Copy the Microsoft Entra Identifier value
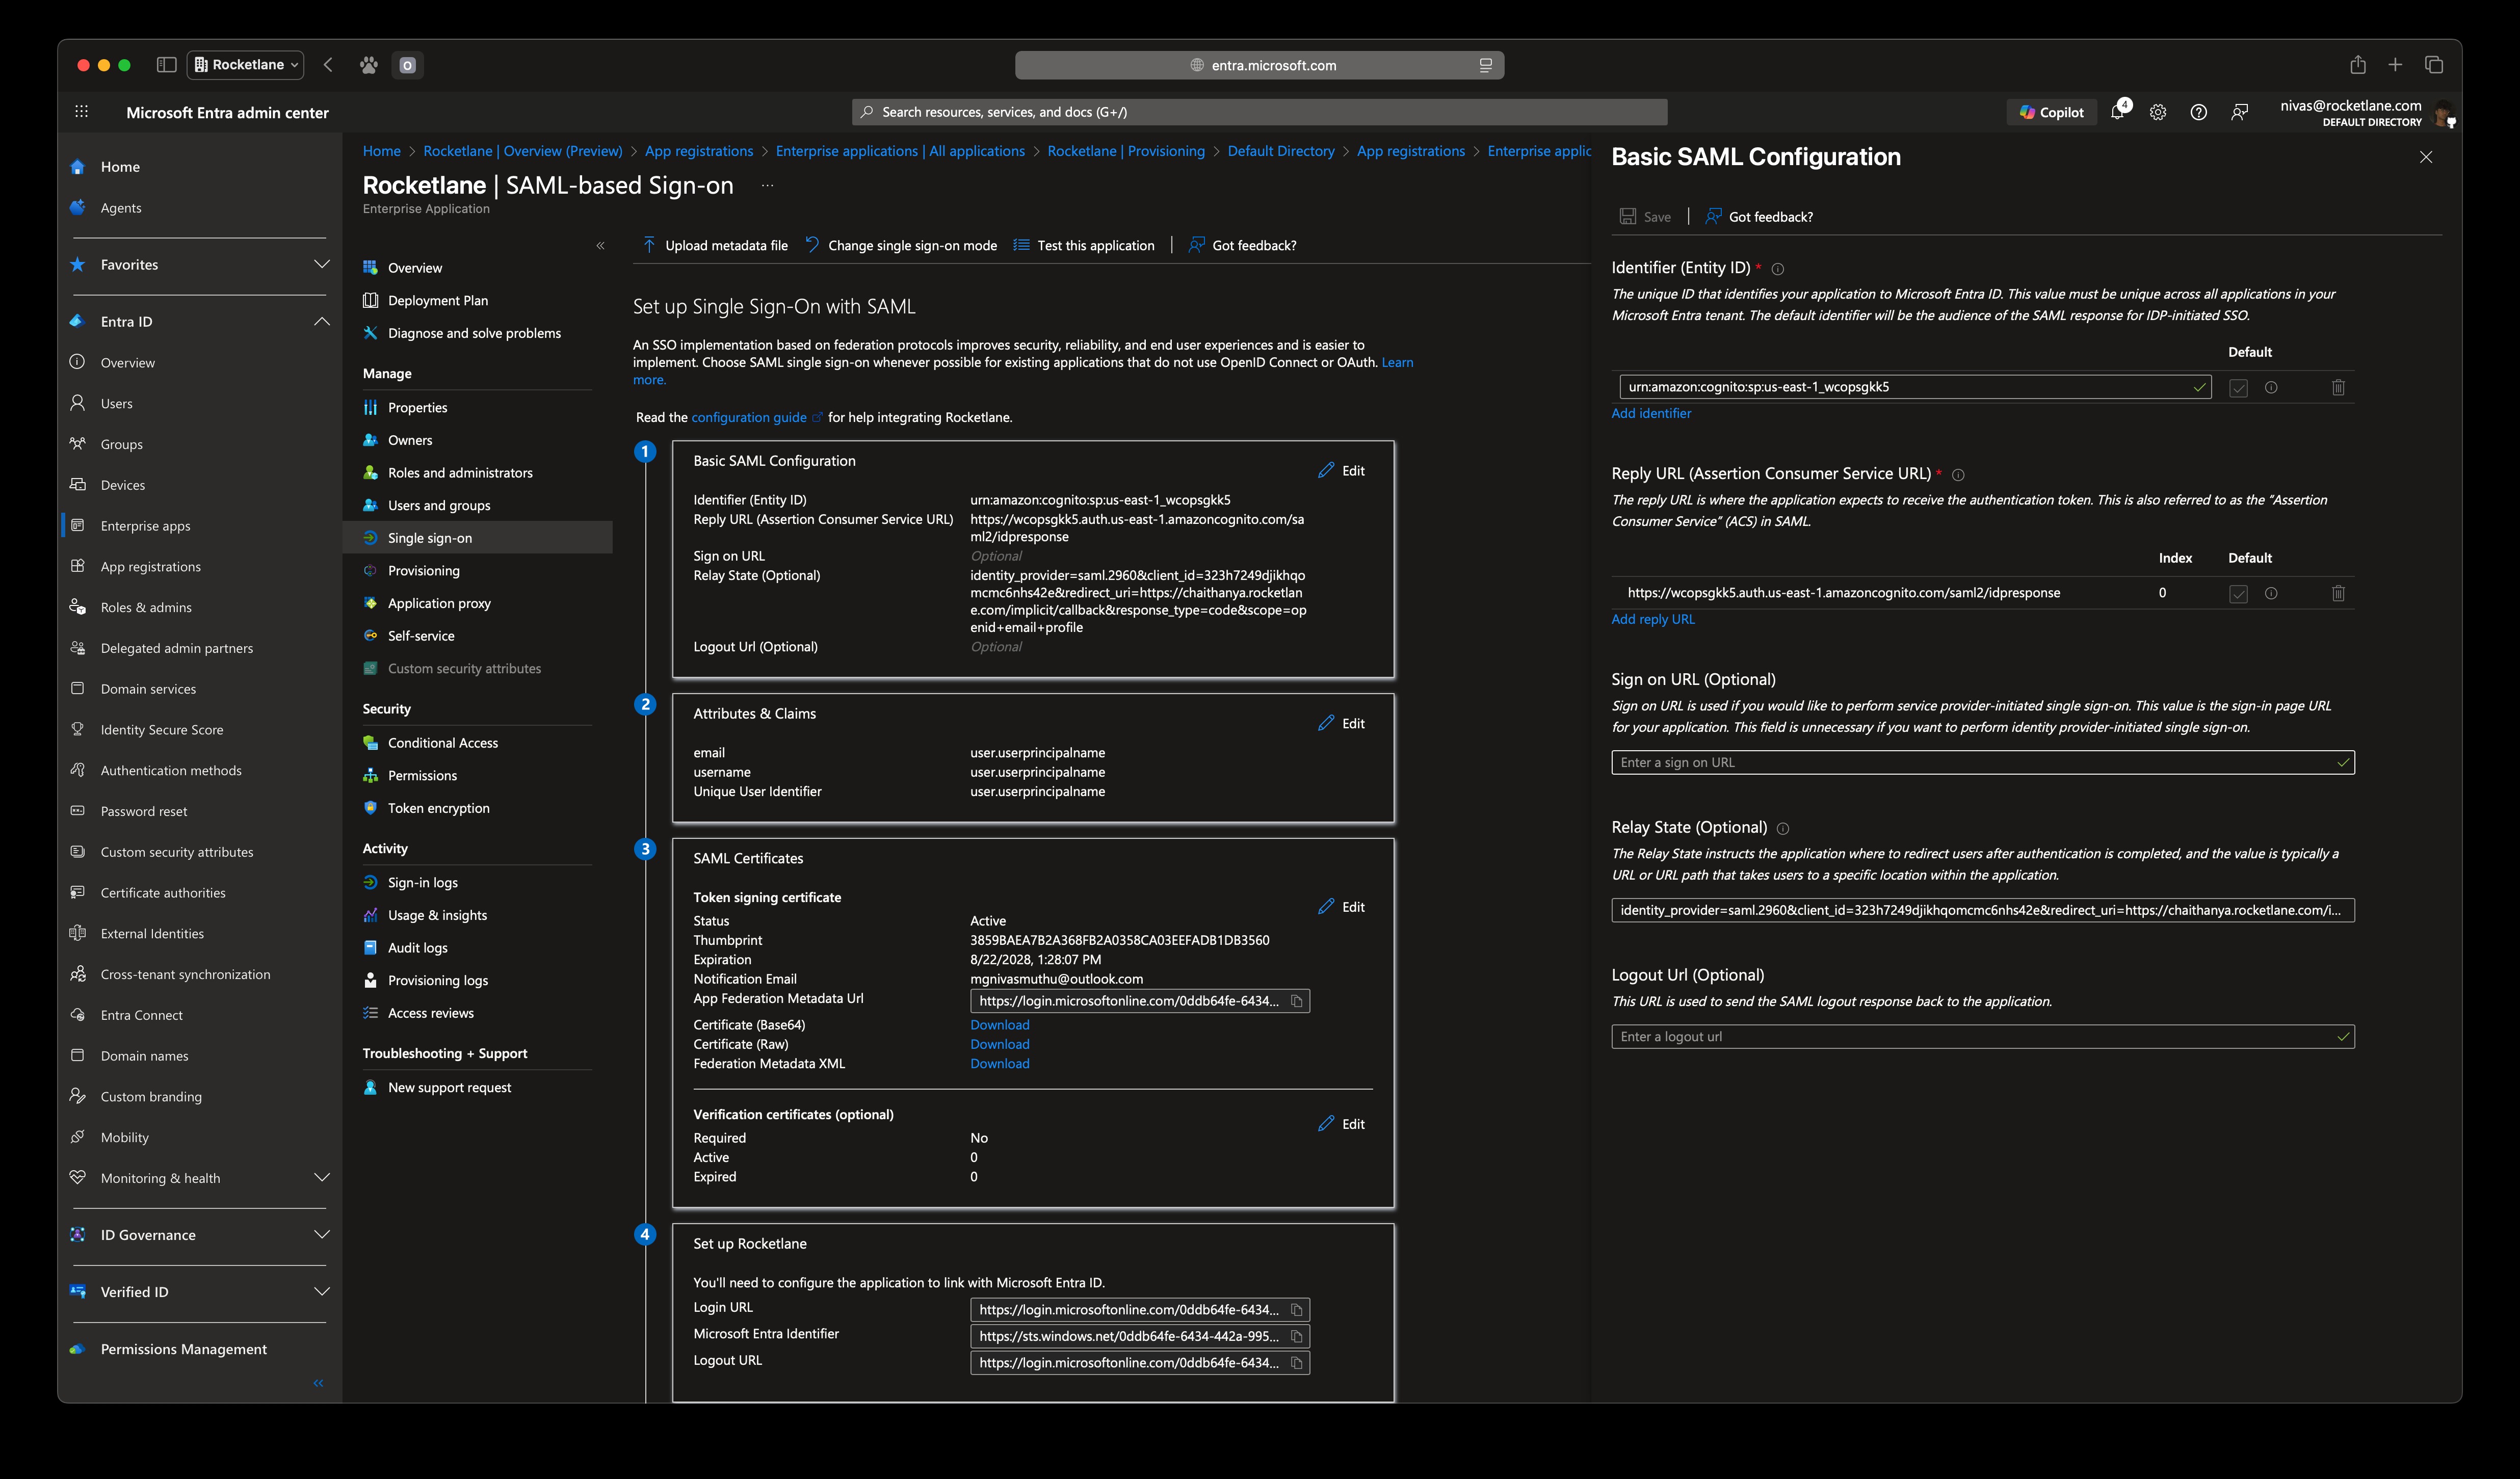The height and width of the screenshot is (1479, 2520). point(1296,1336)
